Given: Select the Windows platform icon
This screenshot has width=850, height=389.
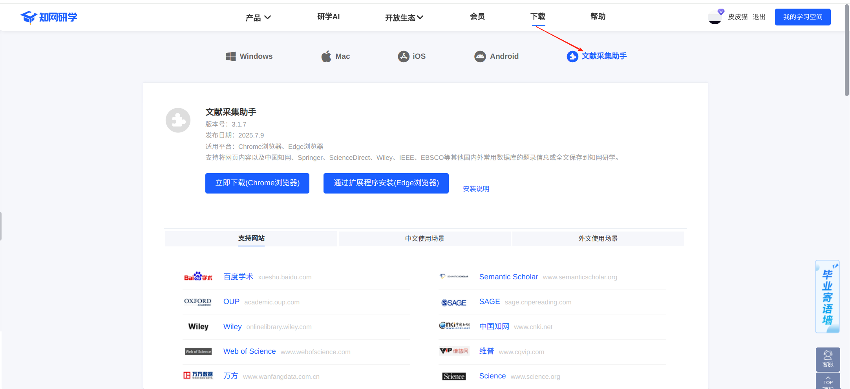Looking at the screenshot, I should tap(230, 56).
